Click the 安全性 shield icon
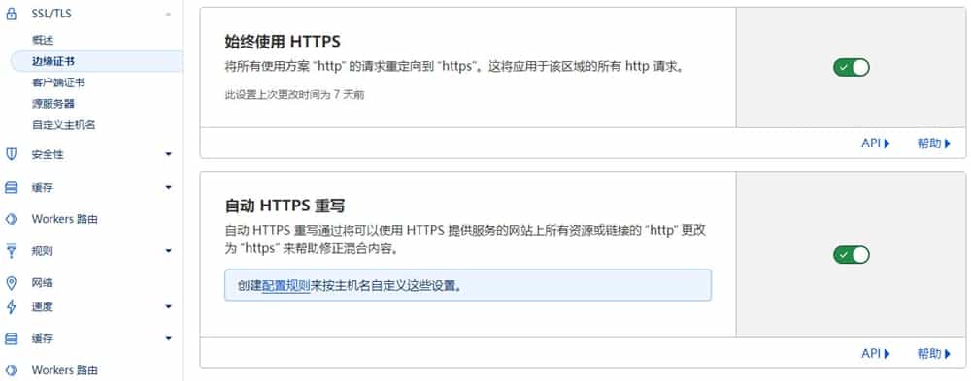 point(11,154)
